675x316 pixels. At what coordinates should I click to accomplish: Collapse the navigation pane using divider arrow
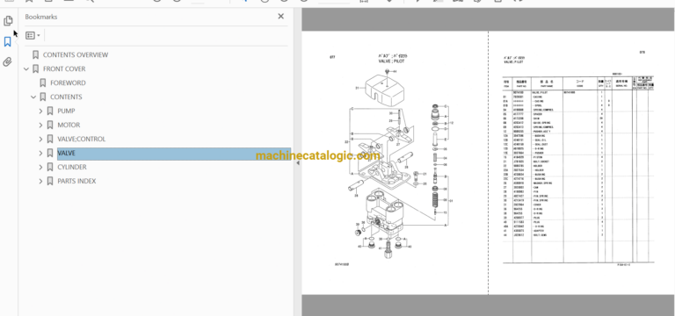click(x=297, y=163)
